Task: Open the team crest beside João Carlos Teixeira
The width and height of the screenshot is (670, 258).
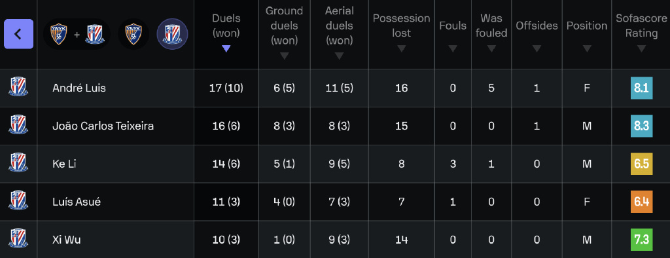Action: [x=18, y=126]
